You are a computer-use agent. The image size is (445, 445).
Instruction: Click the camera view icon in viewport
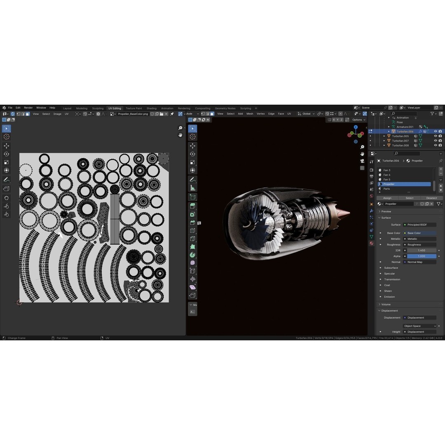[x=362, y=161]
